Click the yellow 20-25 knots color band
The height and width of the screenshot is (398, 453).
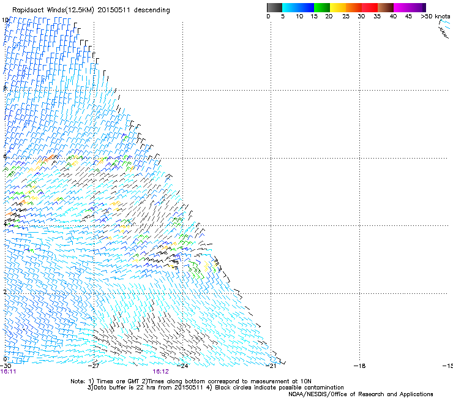pyautogui.click(x=338, y=7)
